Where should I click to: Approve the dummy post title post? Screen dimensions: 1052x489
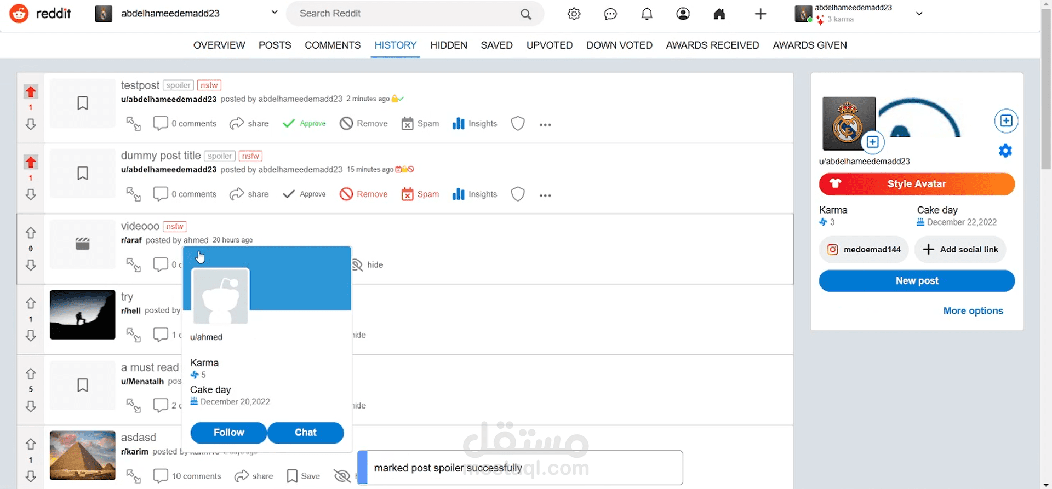point(304,194)
